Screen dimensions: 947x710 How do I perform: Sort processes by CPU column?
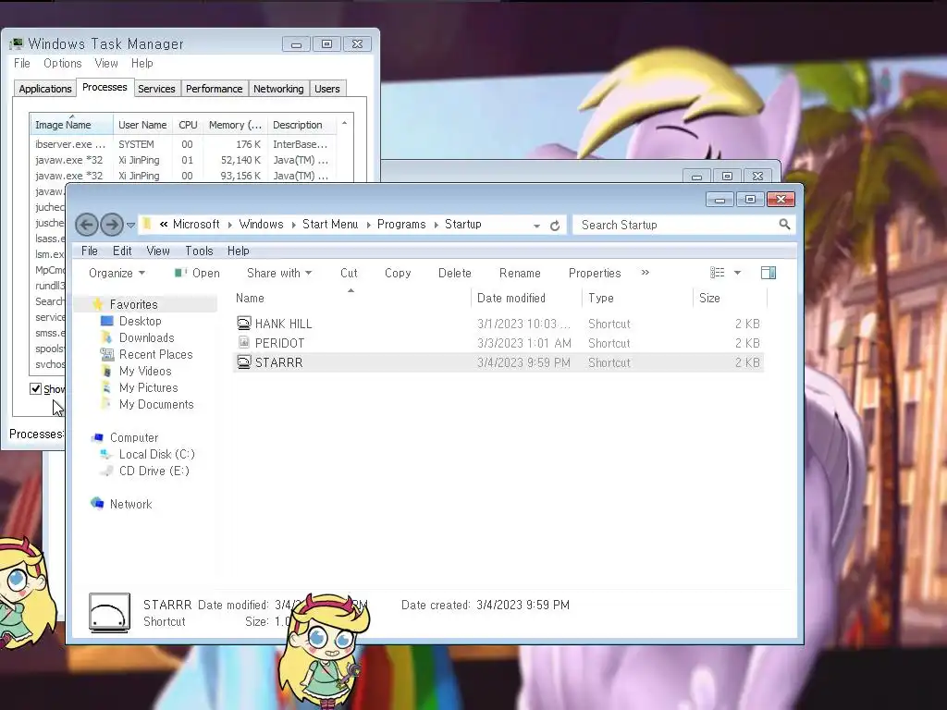188,125
